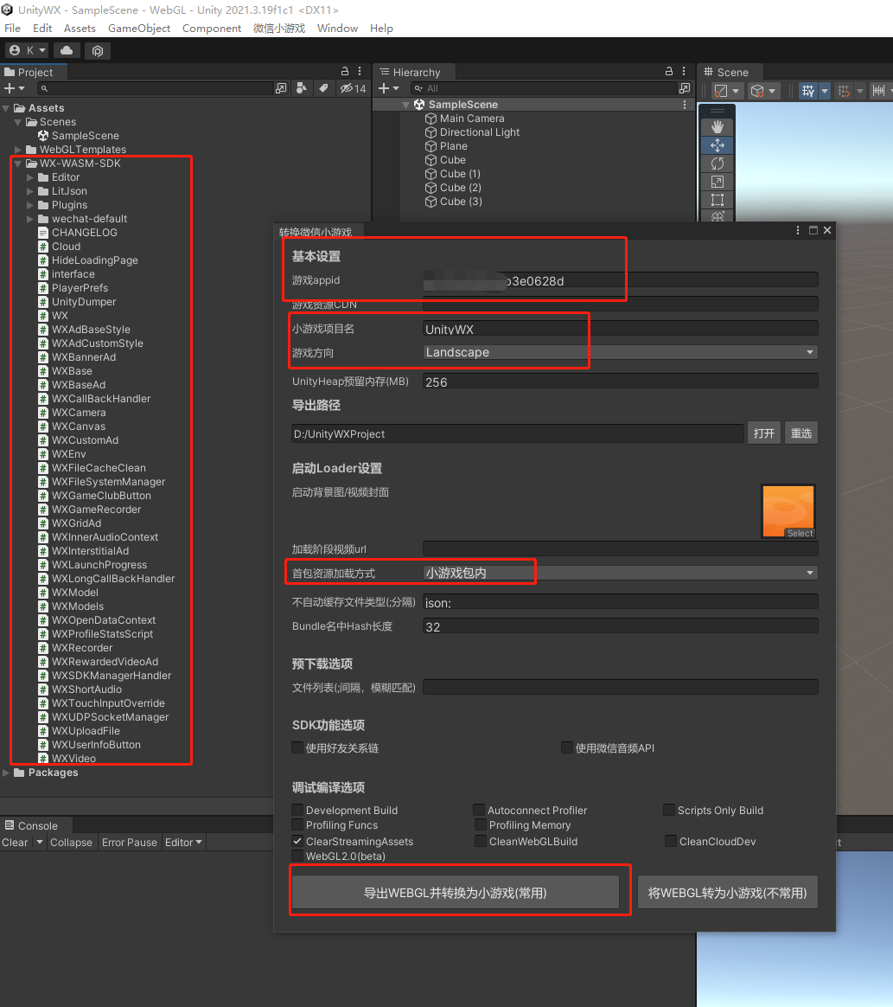893x1007 pixels.
Task: Select Directional Light in Hierarchy
Action: (479, 132)
